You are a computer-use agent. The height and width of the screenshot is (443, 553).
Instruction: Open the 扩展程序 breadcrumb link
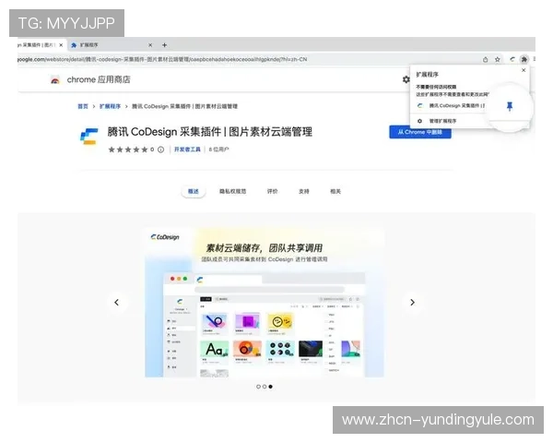pyautogui.click(x=110, y=106)
